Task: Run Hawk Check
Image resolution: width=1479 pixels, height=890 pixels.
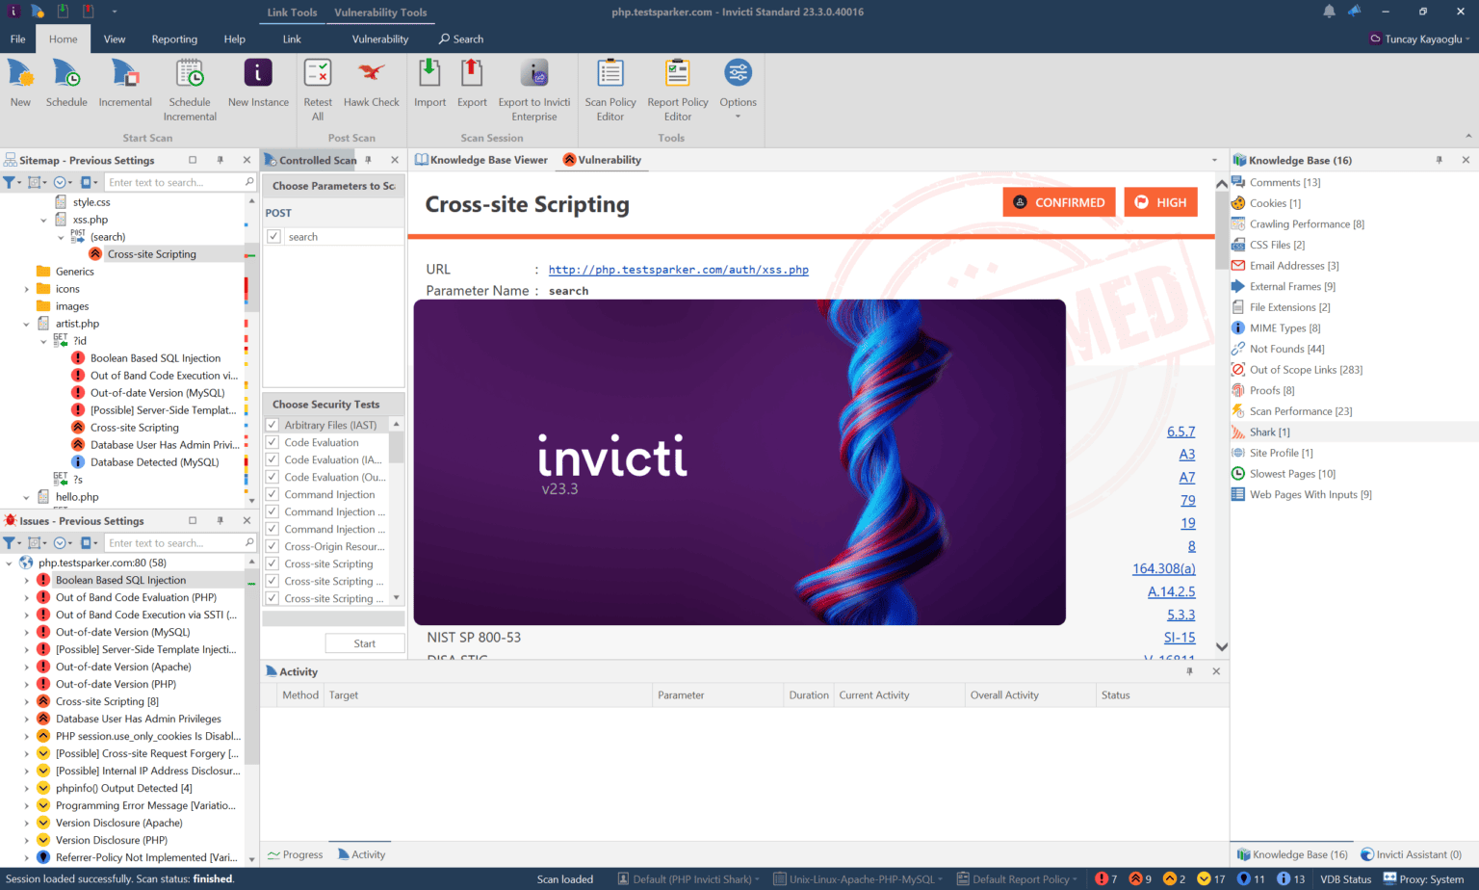Action: [371, 85]
